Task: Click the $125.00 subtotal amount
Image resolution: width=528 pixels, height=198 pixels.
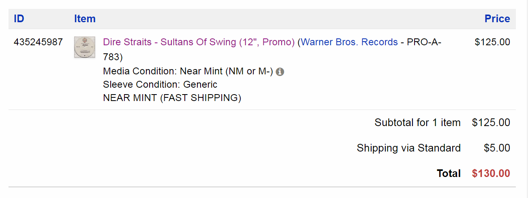Action: 491,122
